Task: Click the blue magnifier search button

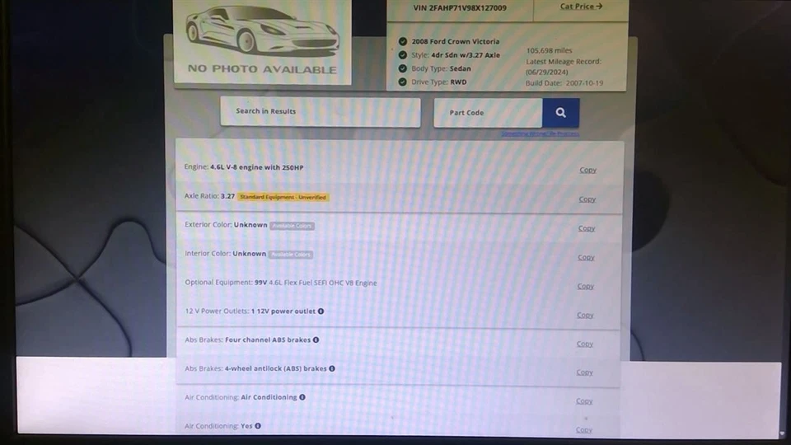Action: click(560, 113)
